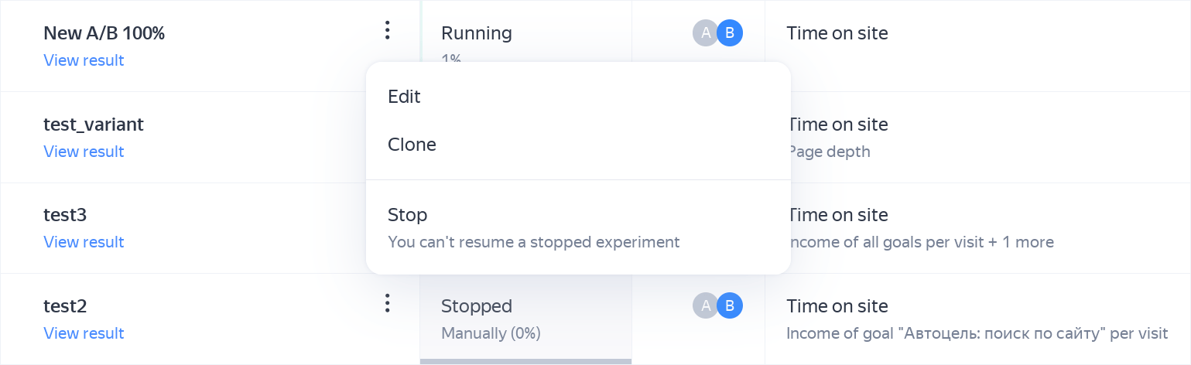The width and height of the screenshot is (1191, 365).
Task: Open the kebab menu for New A/B 100%
Action: click(x=388, y=31)
